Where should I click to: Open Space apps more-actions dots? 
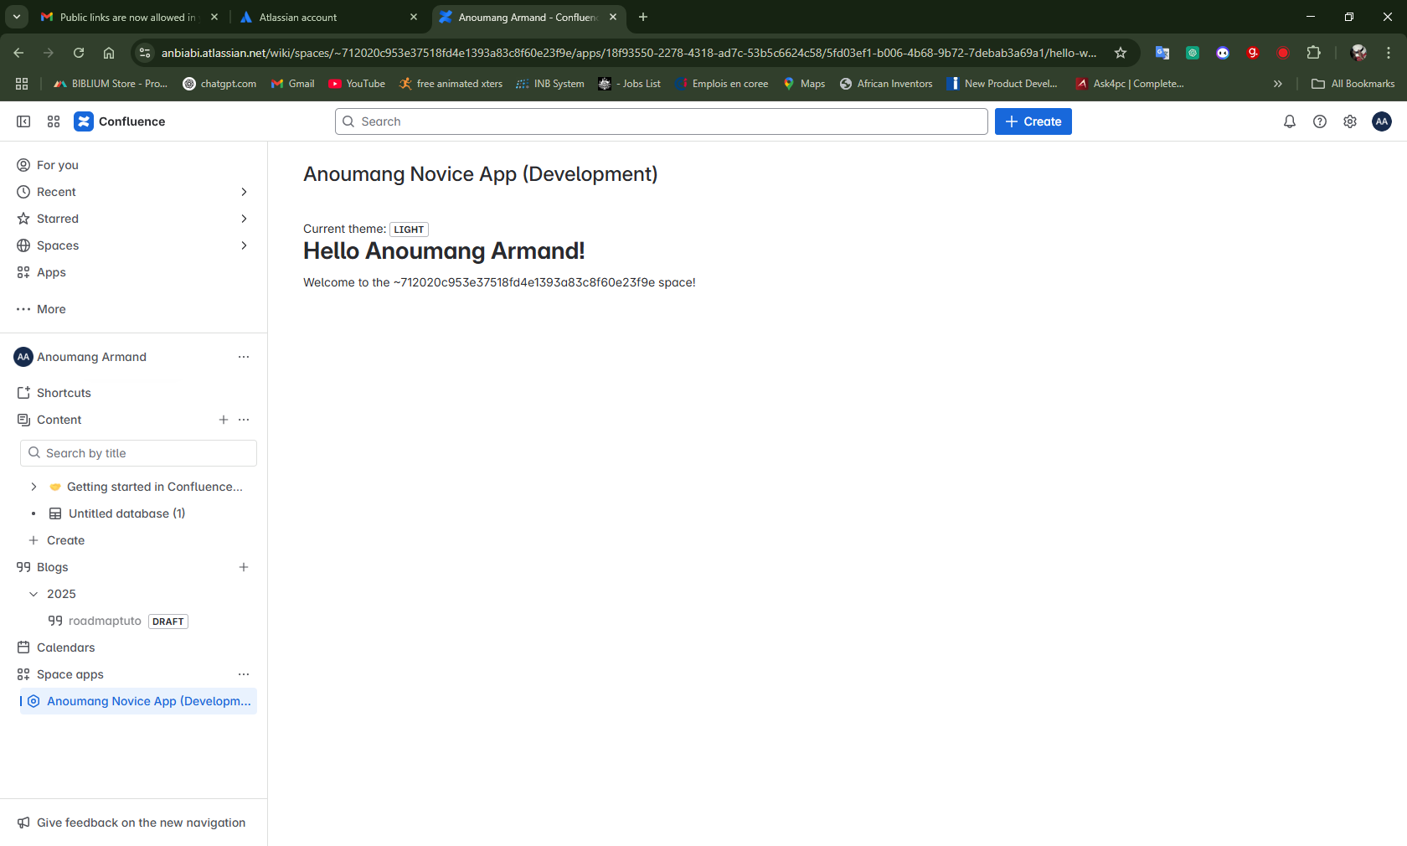pos(244,674)
